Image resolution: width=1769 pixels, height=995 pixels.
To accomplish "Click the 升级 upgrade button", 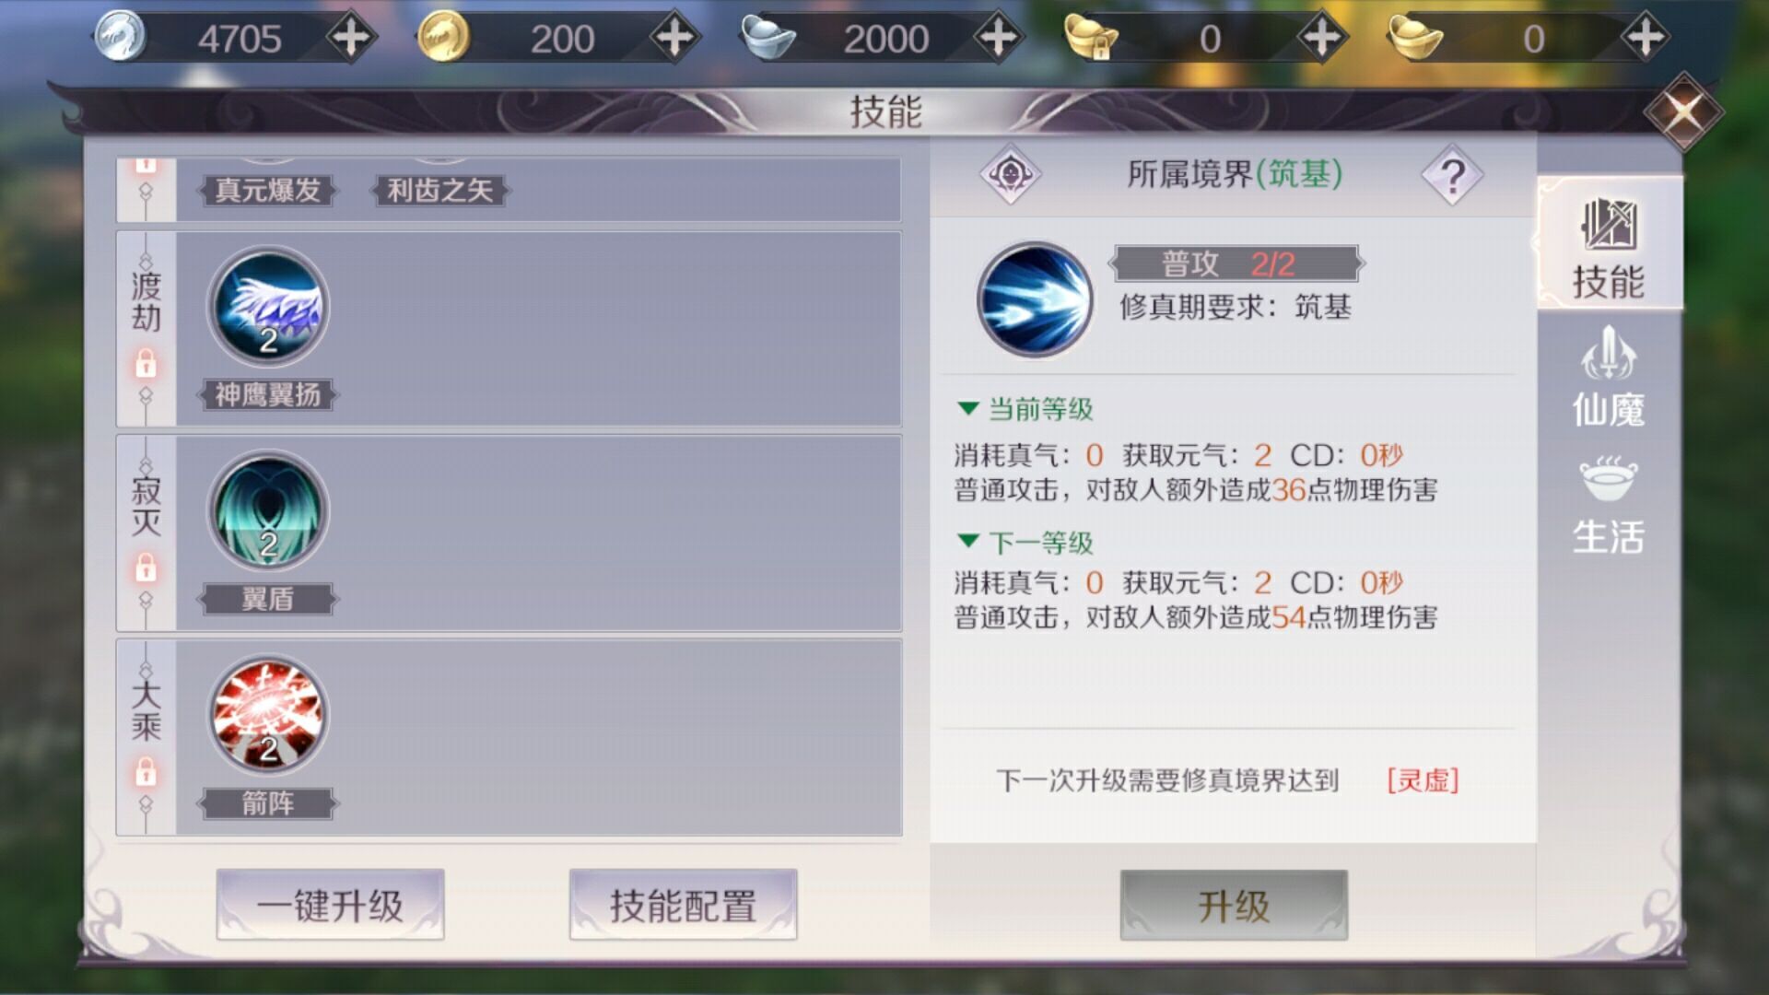I will point(1234,905).
